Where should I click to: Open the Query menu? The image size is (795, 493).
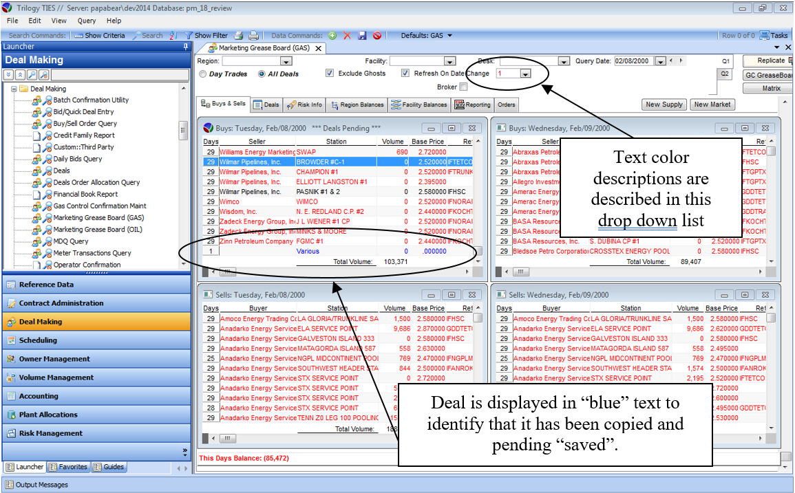click(x=87, y=21)
